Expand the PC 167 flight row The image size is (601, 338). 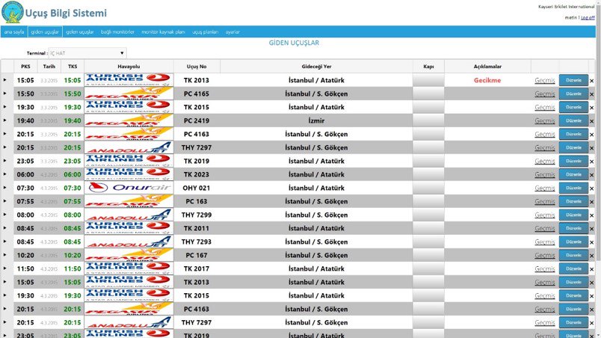pos(5,254)
